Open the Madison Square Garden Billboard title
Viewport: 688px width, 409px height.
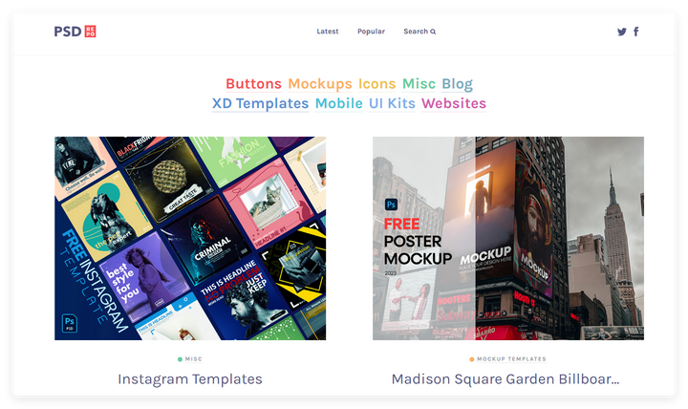pos(505,379)
